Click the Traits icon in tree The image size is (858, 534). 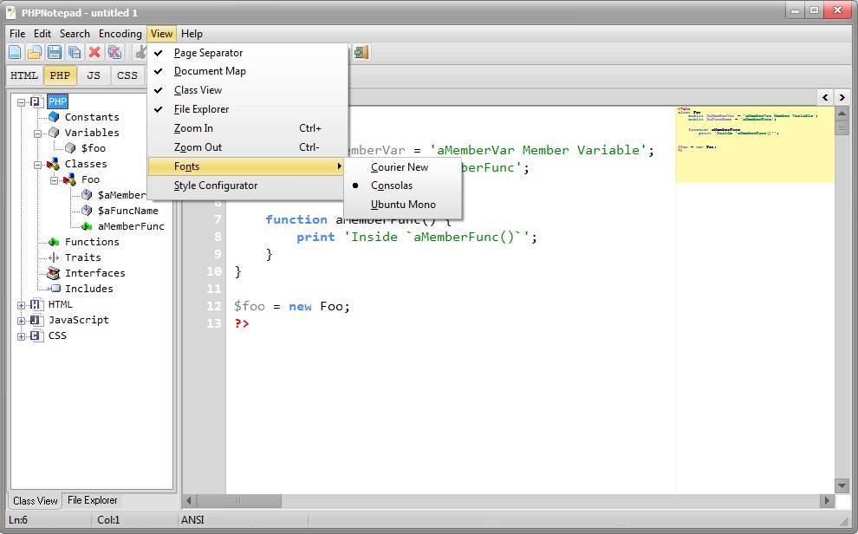[54, 257]
